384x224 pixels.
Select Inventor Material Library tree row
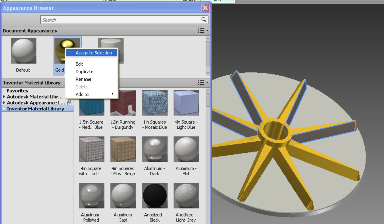point(38,109)
